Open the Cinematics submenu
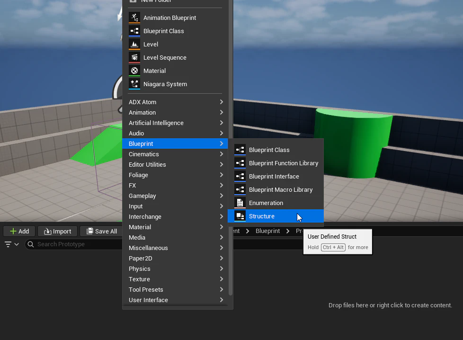The height and width of the screenshot is (340, 463). (175, 154)
